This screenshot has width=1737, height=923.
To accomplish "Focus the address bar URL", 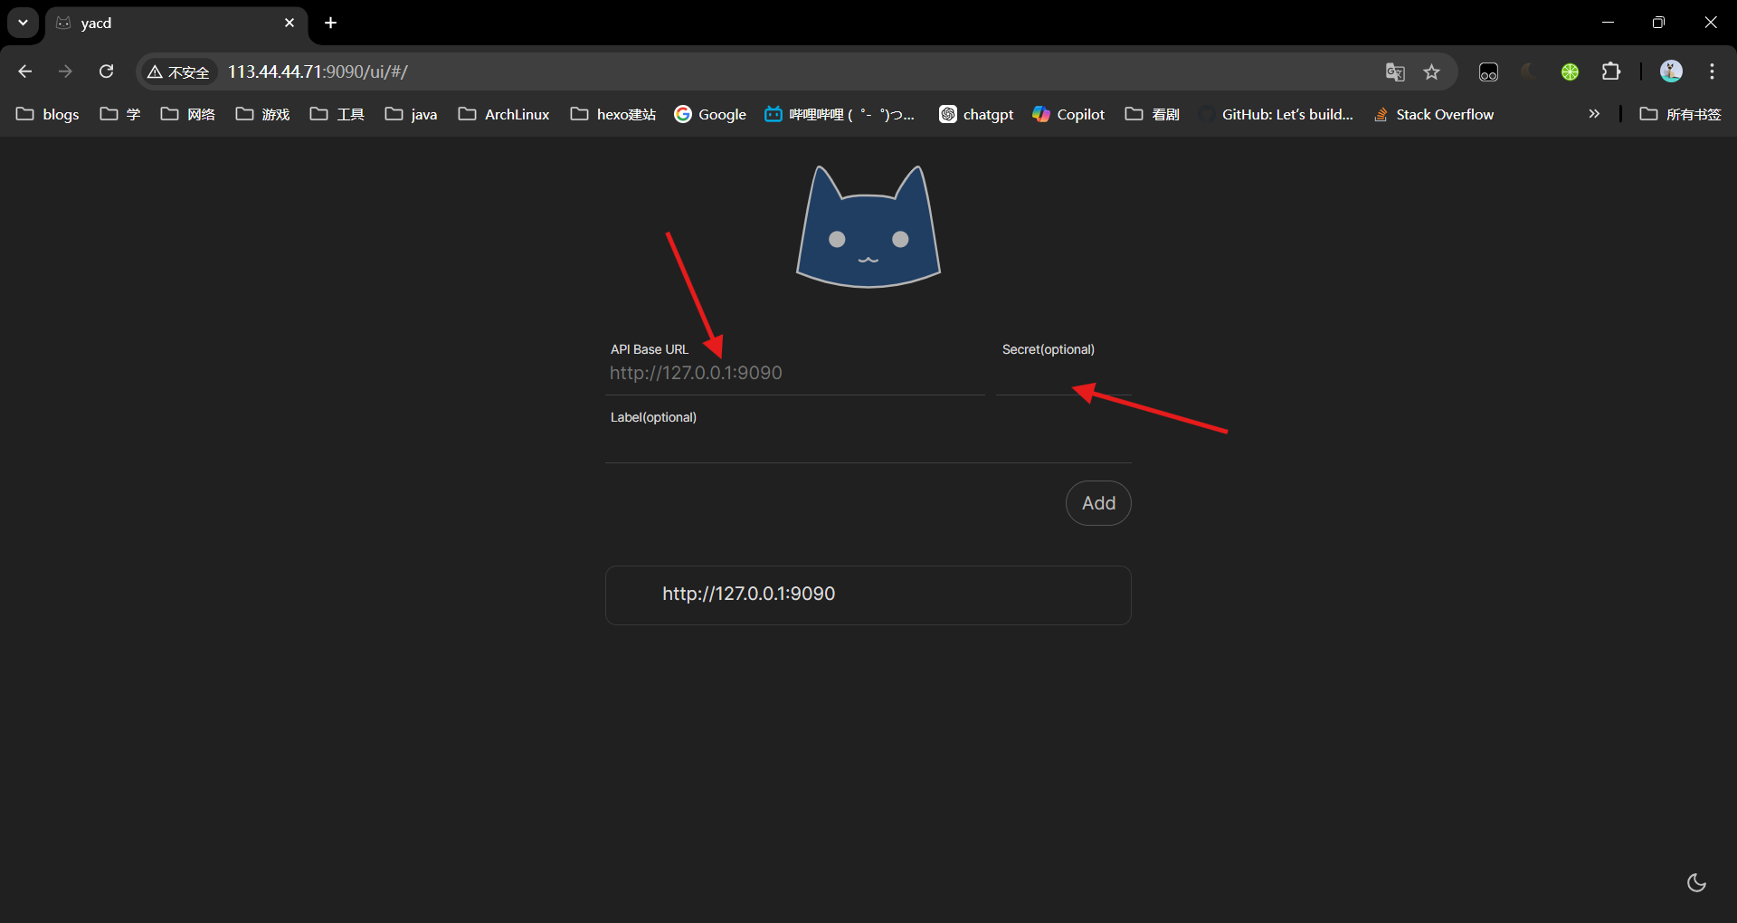I will point(317,71).
